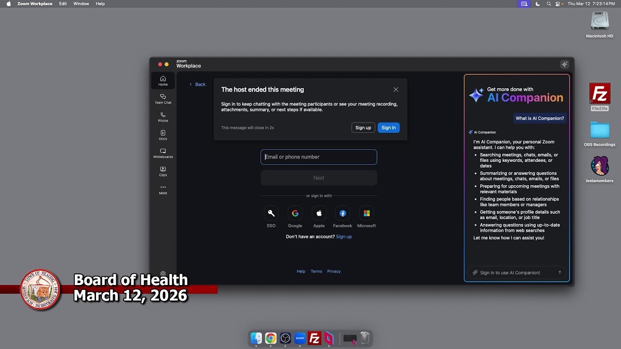Viewport: 621px width, 349px height.
Task: Click the purple screen recording menu bar icon
Action: click(524, 4)
